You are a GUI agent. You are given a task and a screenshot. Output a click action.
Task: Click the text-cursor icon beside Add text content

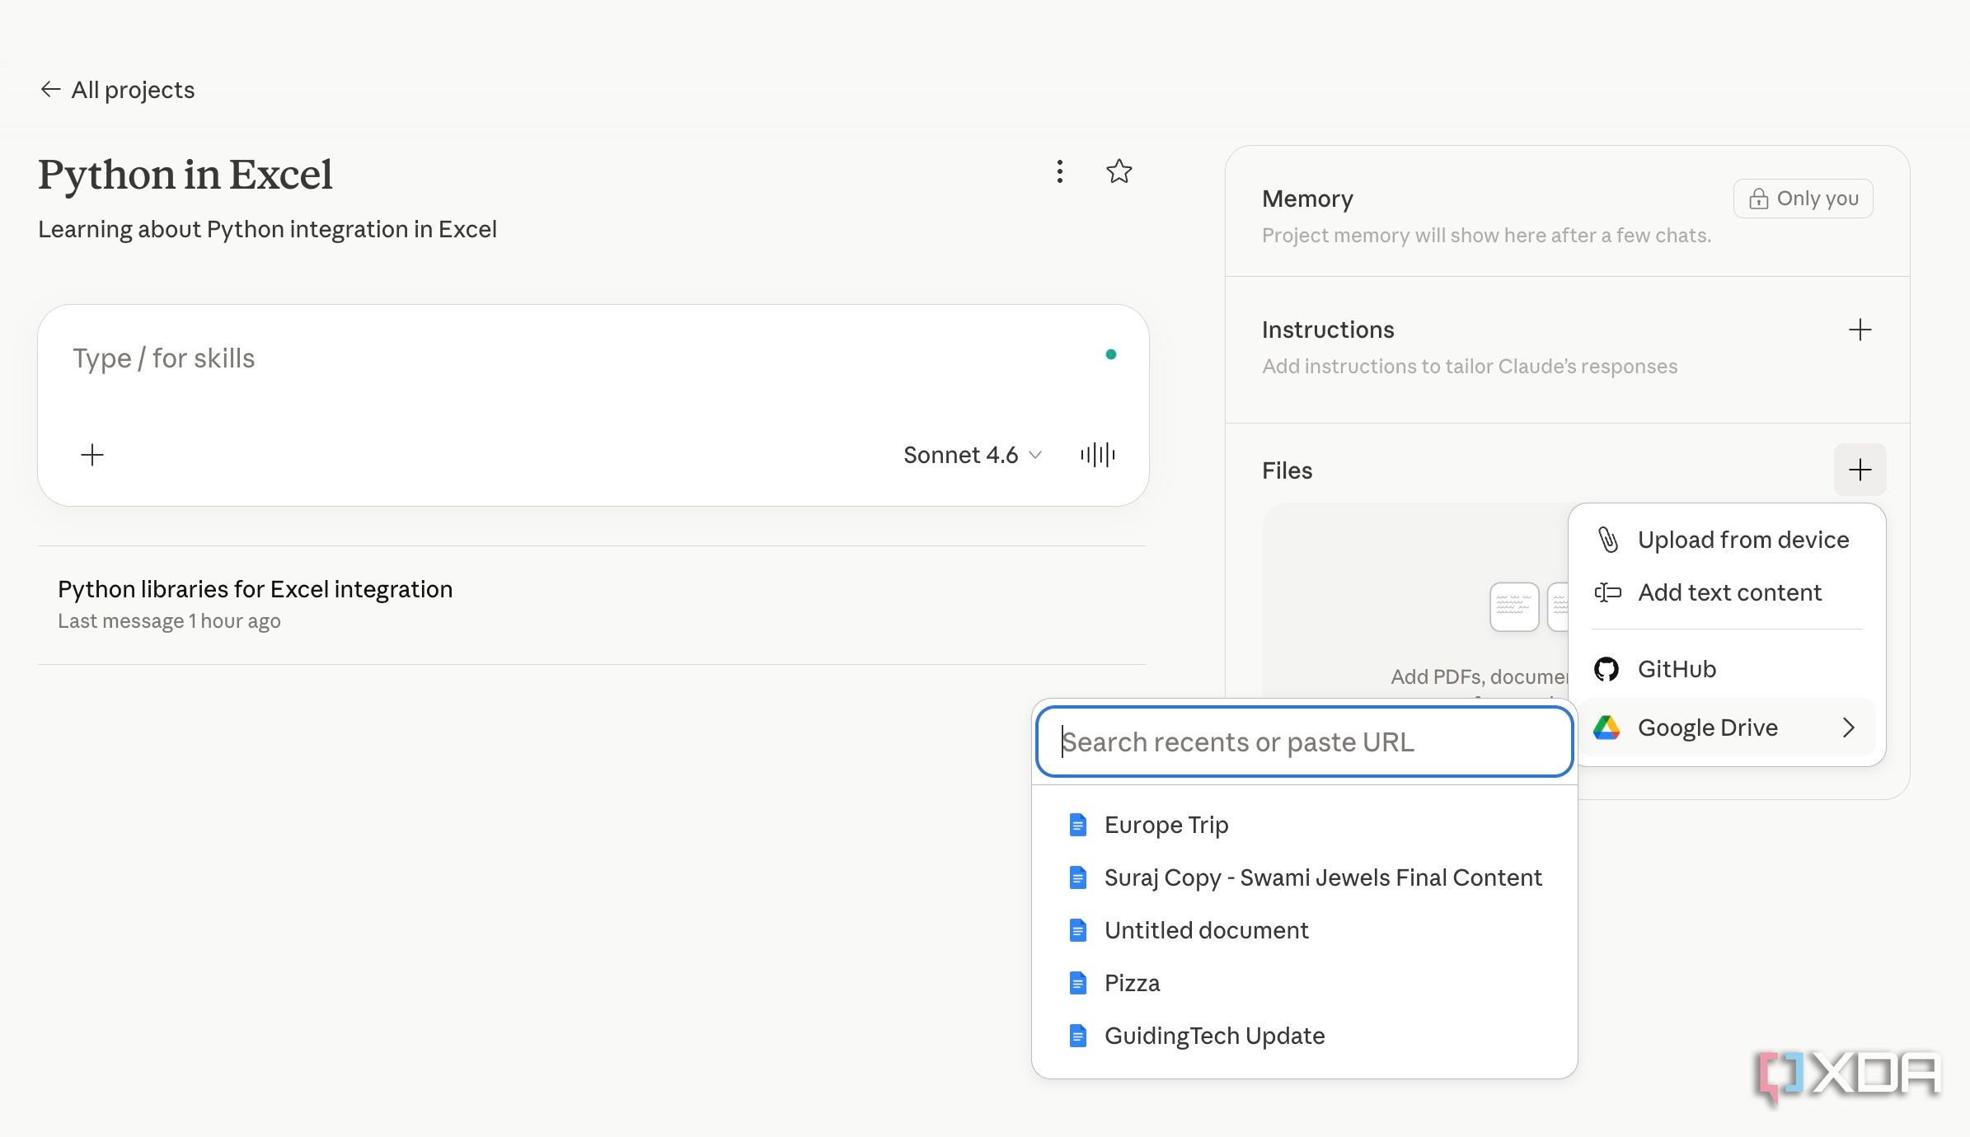[x=1607, y=592]
